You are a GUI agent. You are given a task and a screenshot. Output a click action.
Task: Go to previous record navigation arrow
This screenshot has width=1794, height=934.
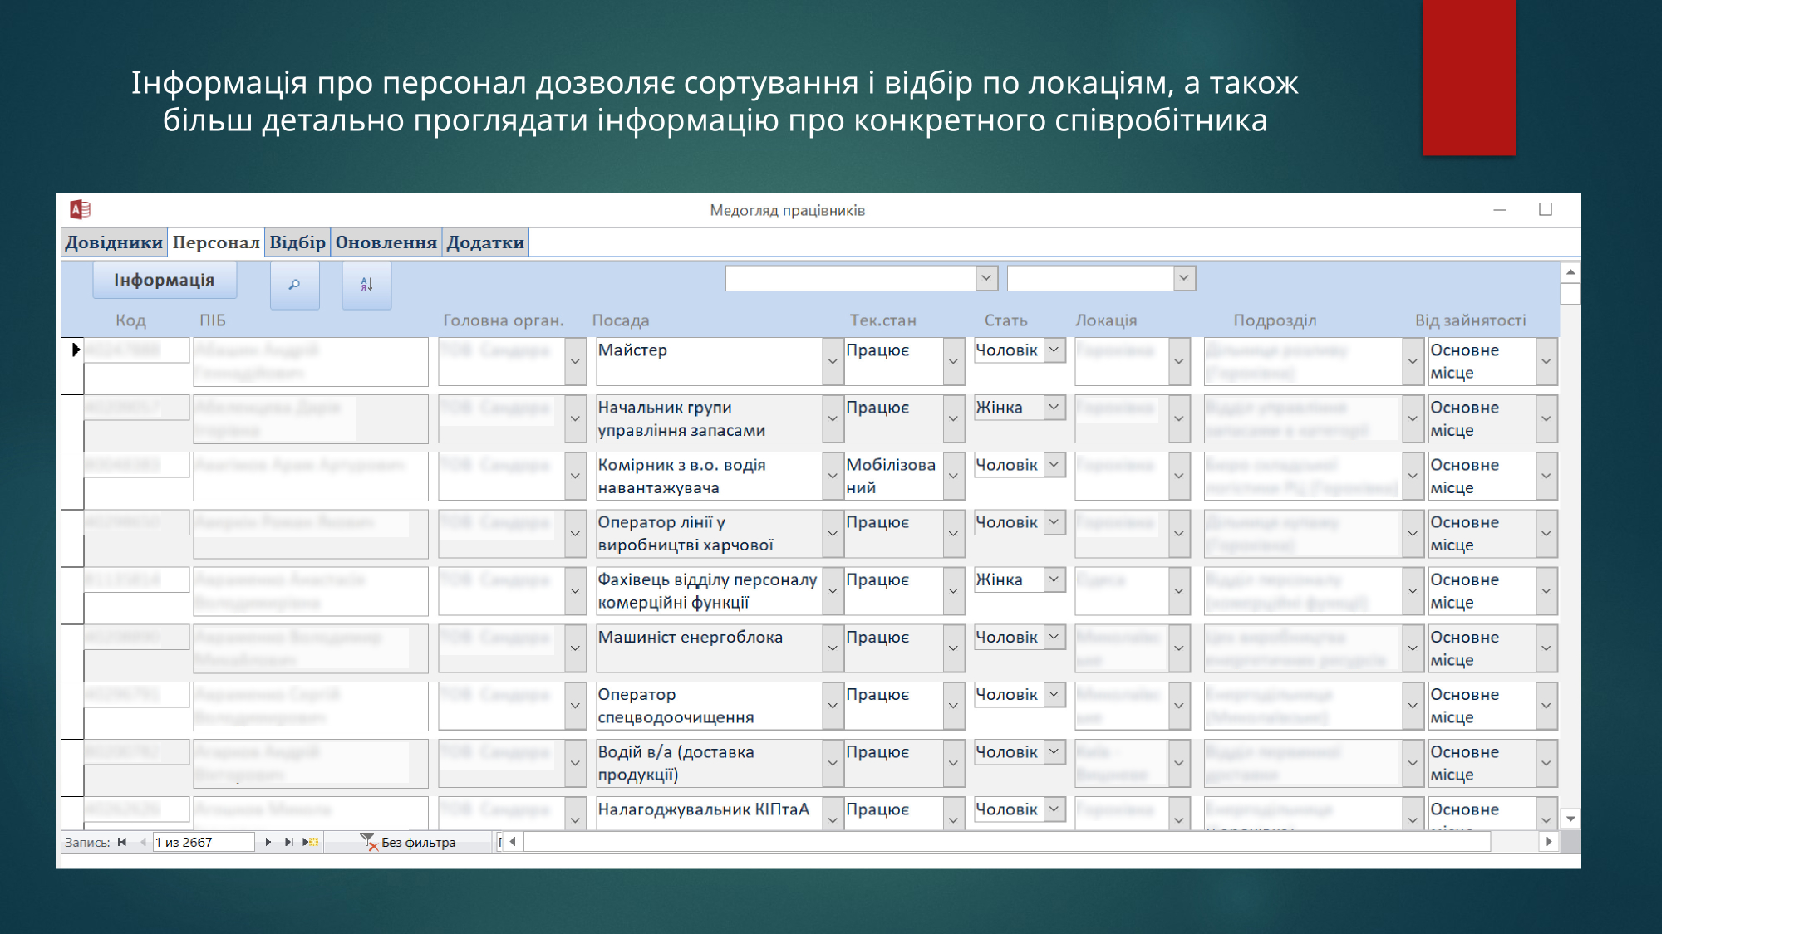pos(143,842)
